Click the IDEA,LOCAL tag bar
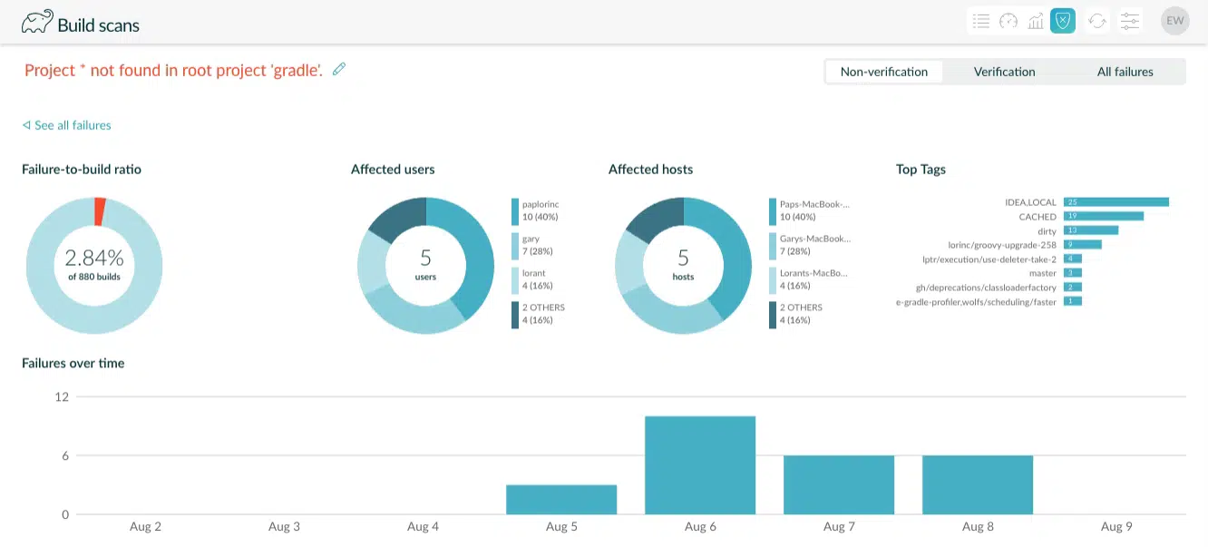This screenshot has height=547, width=1208. 1115,202
